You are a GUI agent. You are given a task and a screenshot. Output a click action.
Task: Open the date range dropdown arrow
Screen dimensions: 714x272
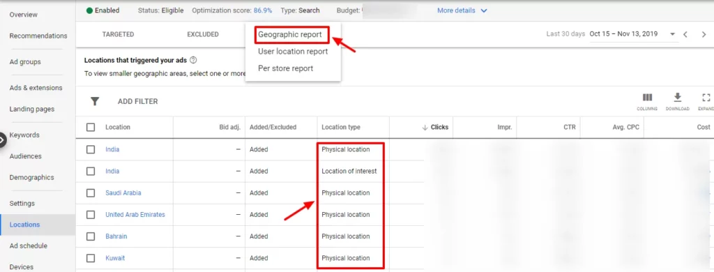(672, 34)
